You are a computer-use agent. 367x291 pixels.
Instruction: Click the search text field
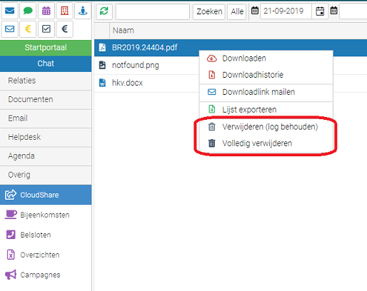point(153,11)
